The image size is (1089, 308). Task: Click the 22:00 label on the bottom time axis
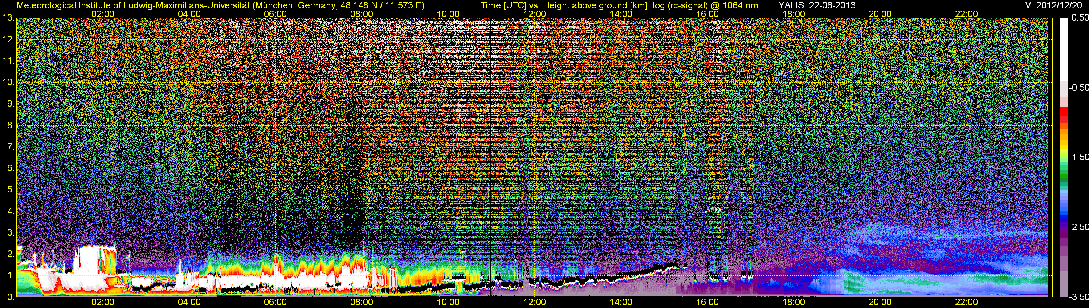click(x=966, y=302)
